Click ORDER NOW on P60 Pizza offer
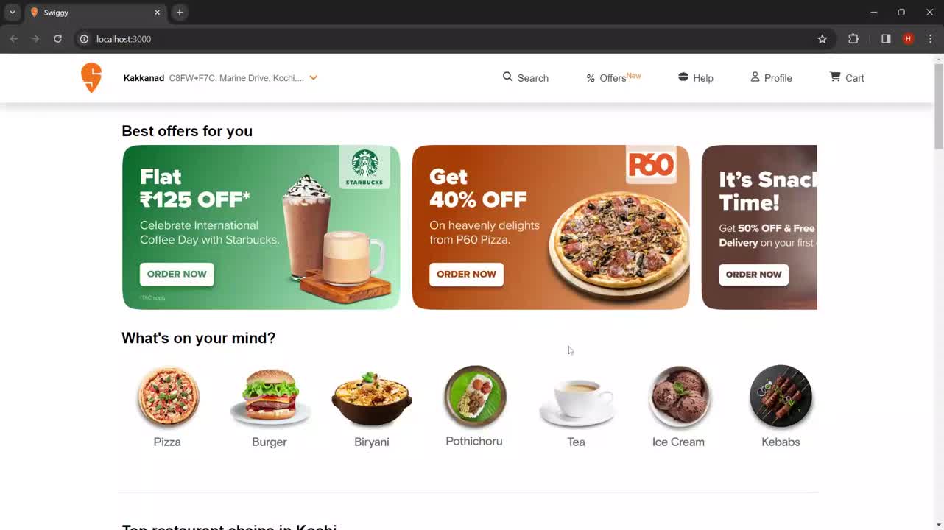The width and height of the screenshot is (944, 530). click(466, 274)
